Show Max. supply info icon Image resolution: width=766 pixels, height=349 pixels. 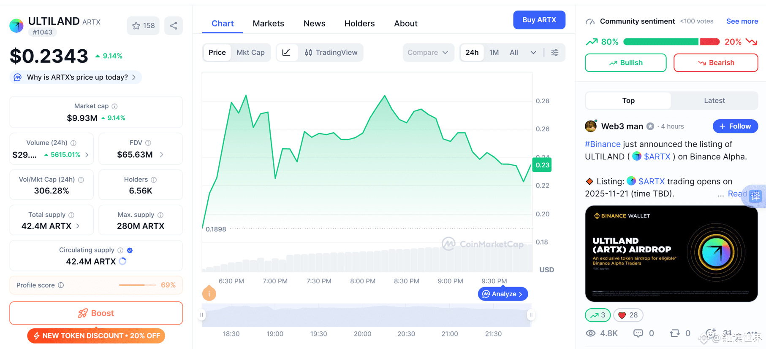[160, 215]
